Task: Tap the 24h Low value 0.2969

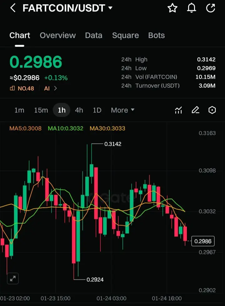Action: 206,68
